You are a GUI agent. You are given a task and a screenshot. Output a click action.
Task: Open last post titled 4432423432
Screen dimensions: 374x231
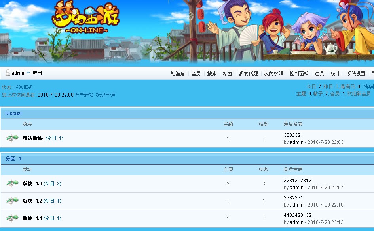298,215
